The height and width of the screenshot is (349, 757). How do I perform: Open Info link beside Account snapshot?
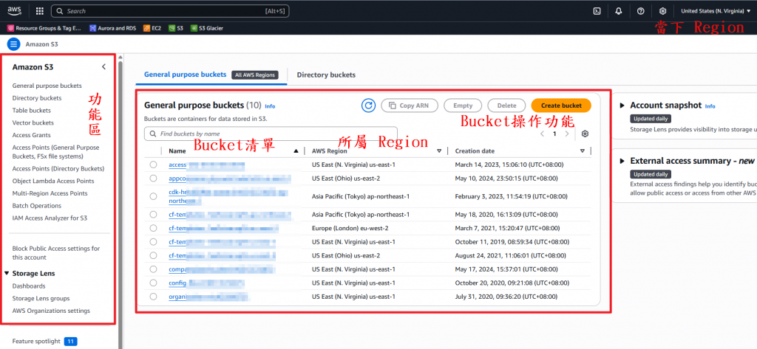click(710, 106)
